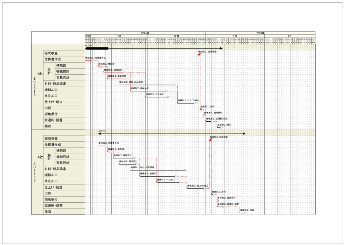344x245 pixels.
Task: Select the 11月 month header
Action: [x=118, y=36]
